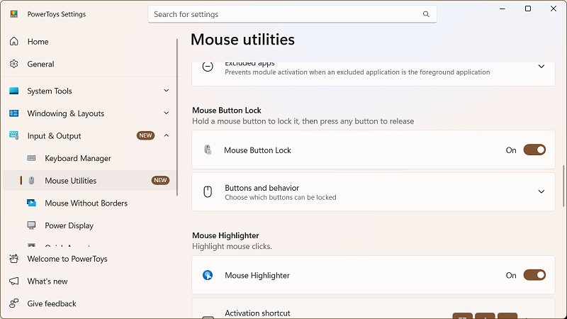Minimize the PowerToys Settings window
The height and width of the screenshot is (319, 567).
point(503,9)
